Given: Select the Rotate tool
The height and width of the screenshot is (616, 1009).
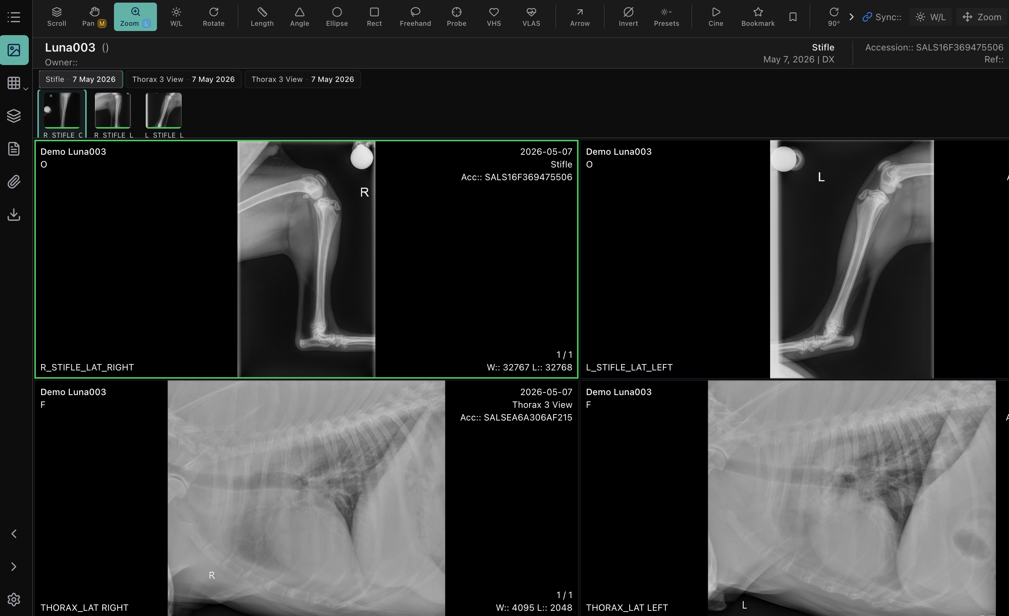Looking at the screenshot, I should tap(213, 17).
